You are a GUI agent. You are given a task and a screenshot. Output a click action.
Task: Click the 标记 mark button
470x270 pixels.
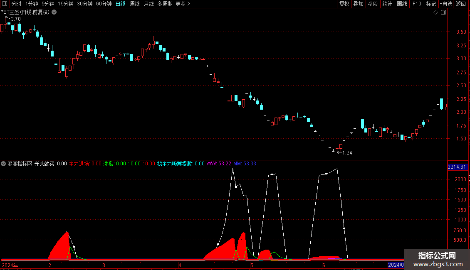[x=431, y=4]
